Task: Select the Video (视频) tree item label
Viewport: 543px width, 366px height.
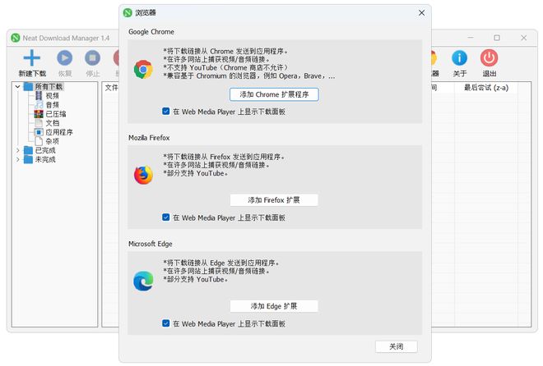Action: pos(53,96)
